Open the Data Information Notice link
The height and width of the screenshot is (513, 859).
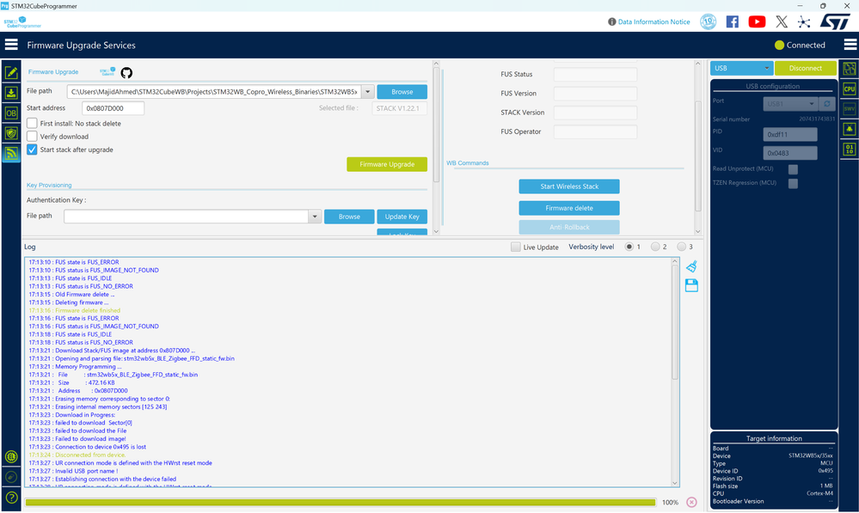coord(653,21)
